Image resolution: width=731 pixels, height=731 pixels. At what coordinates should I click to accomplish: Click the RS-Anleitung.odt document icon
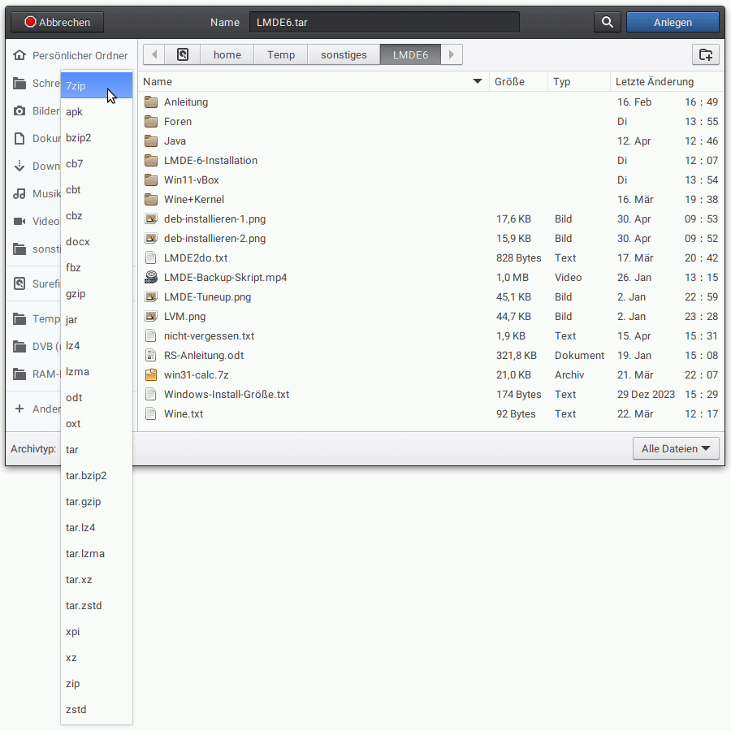(151, 355)
